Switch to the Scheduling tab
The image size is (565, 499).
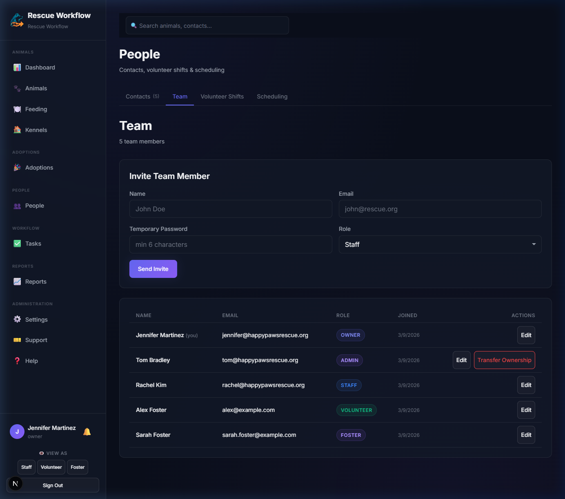[272, 96]
